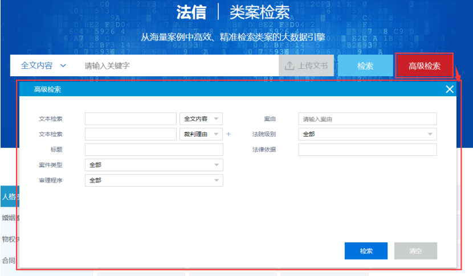Focus the first 文本检索 text field
The width and height of the screenshot is (473, 276).
tap(131, 119)
